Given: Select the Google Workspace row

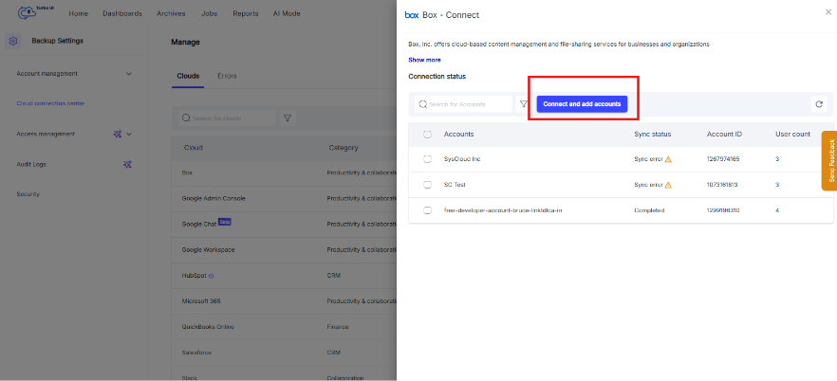Looking at the screenshot, I should (x=284, y=250).
